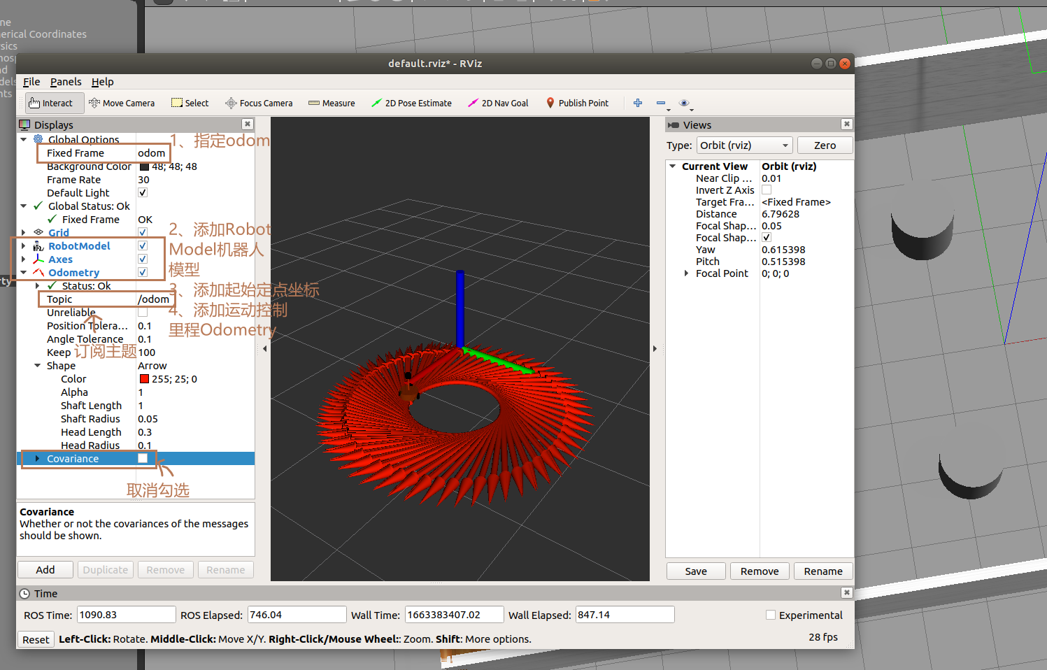Click the Add display button
The image size is (1047, 670).
tap(45, 570)
